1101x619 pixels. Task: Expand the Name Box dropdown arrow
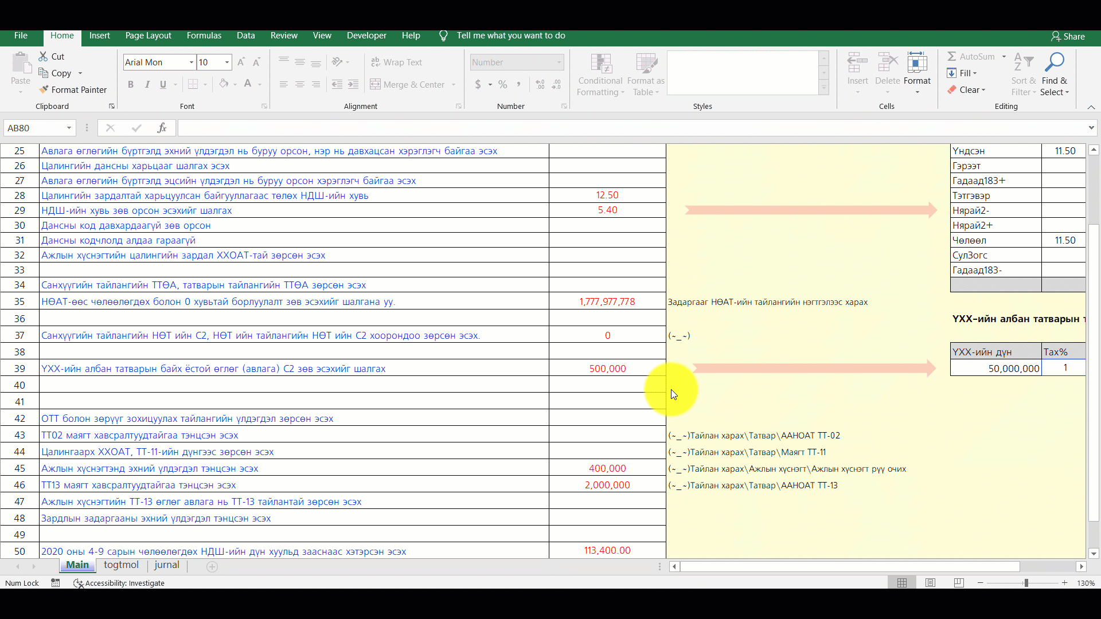coord(69,128)
